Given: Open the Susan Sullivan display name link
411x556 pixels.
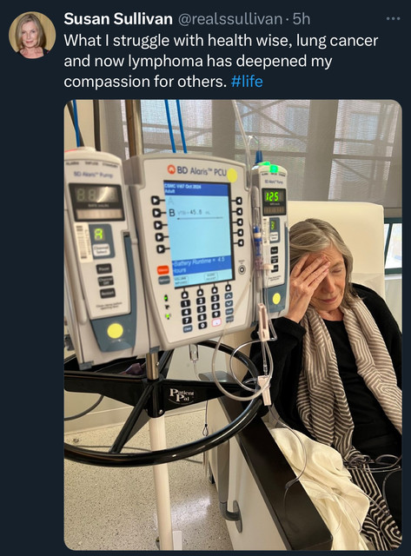Looking at the screenshot, I should (118, 19).
